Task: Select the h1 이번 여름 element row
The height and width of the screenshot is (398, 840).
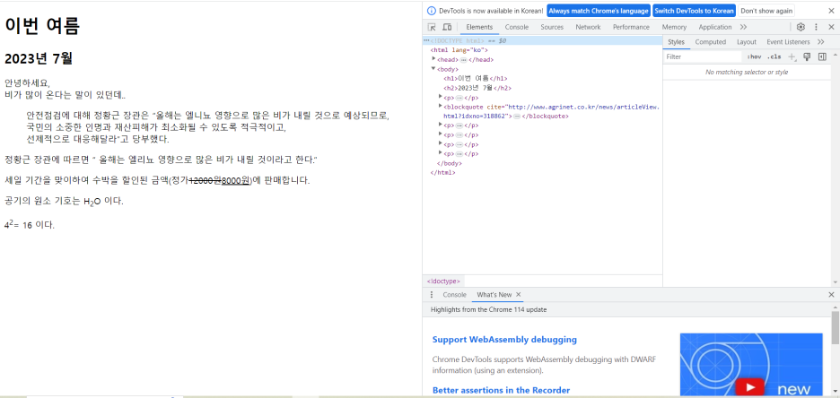Action: click(475, 78)
